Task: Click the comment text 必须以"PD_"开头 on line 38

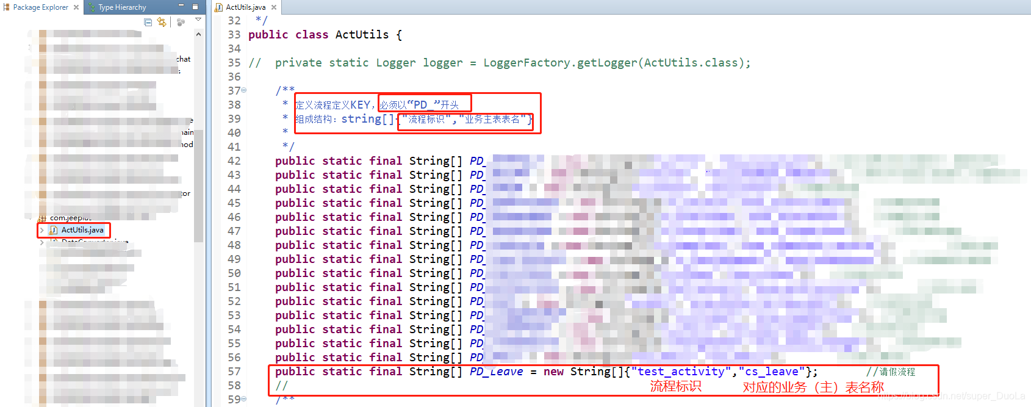Action: coord(419,105)
